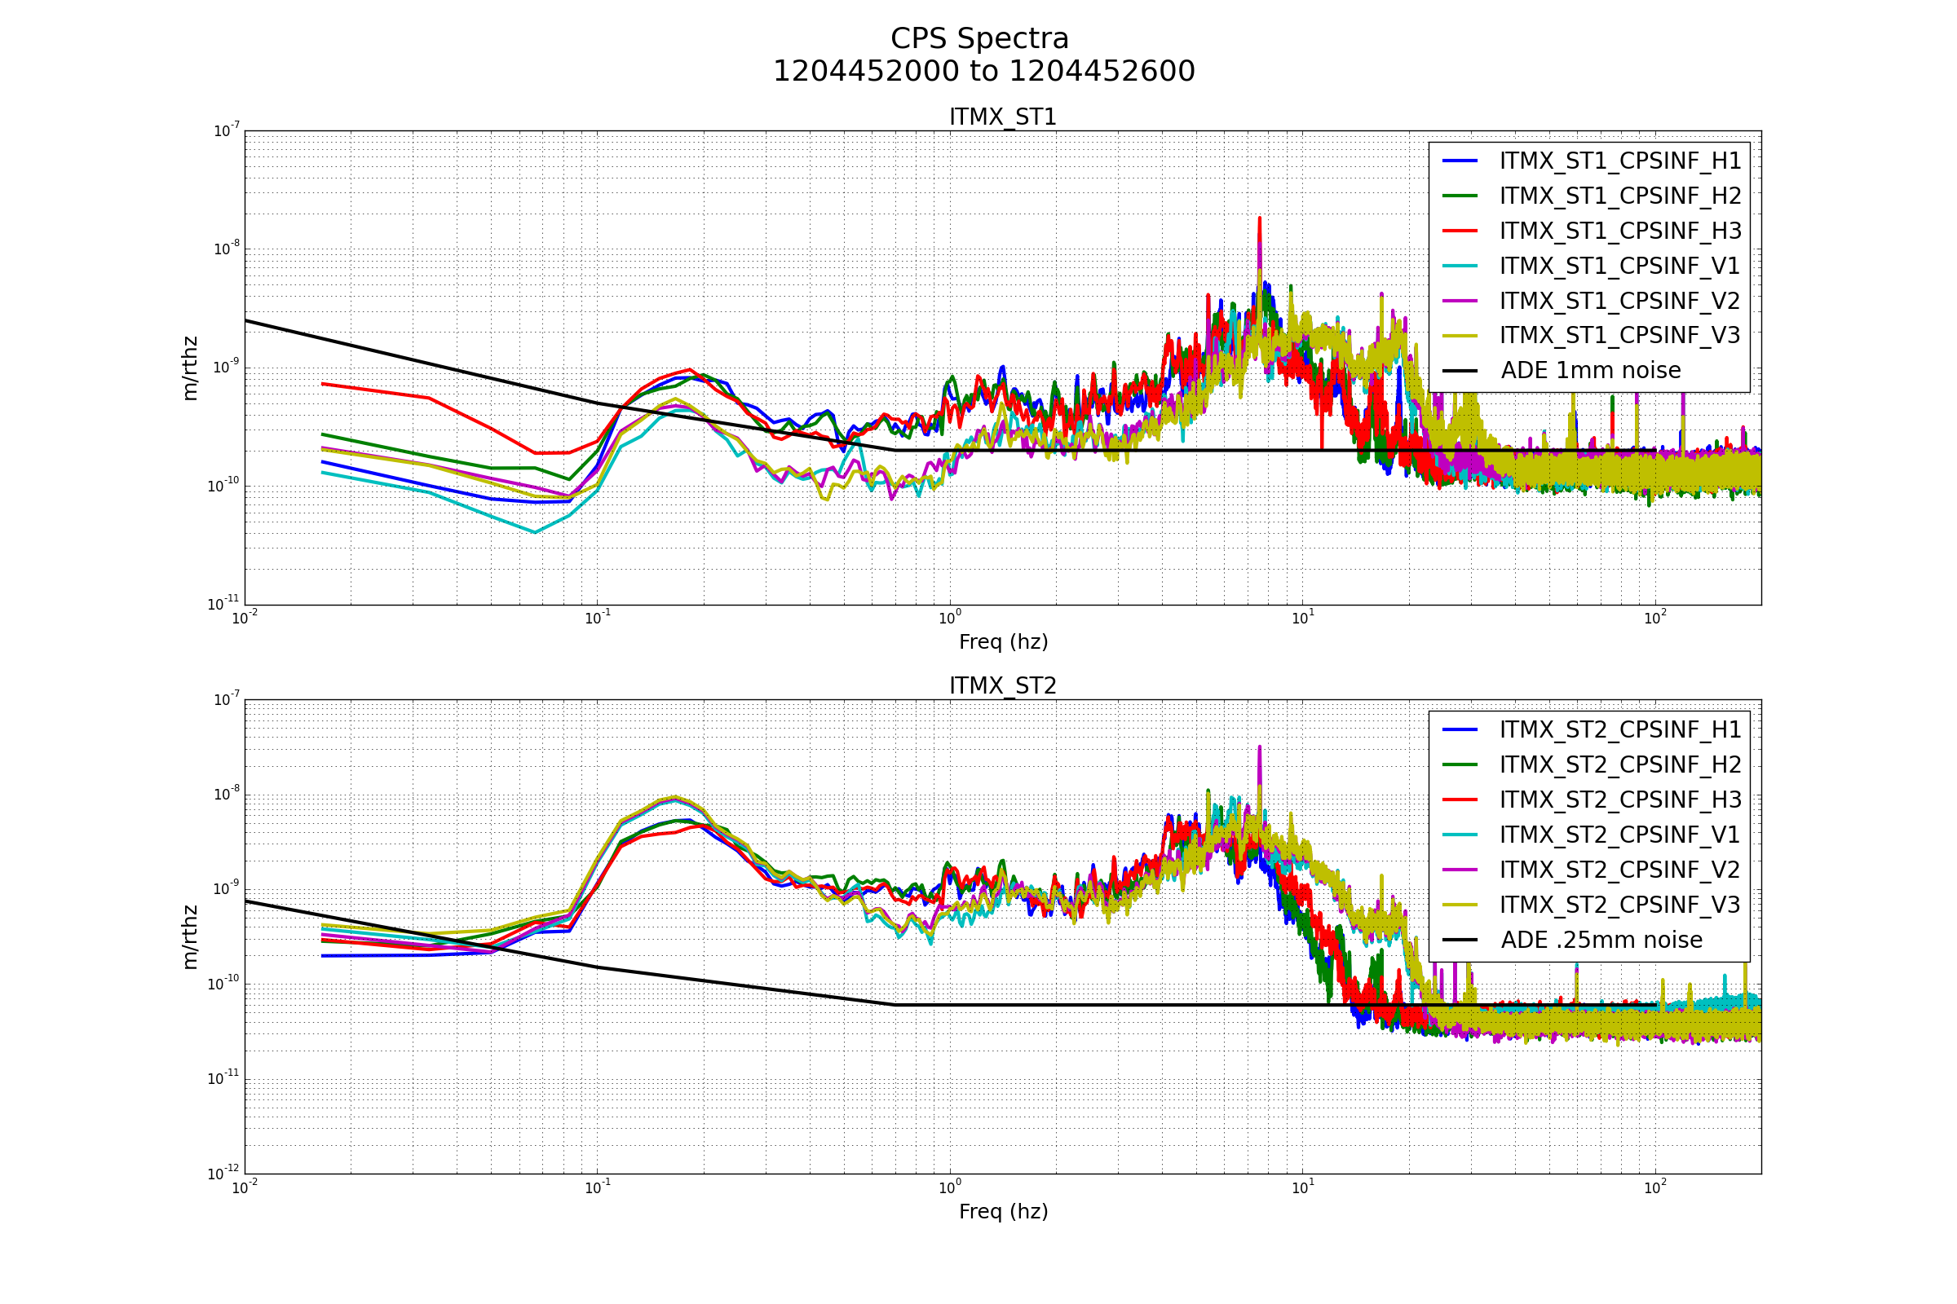Click the ITMX_ST1 subplot title
The height and width of the screenshot is (1304, 1957).
click(x=1003, y=117)
